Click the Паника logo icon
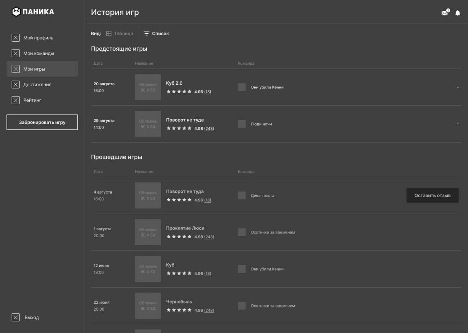 point(16,12)
